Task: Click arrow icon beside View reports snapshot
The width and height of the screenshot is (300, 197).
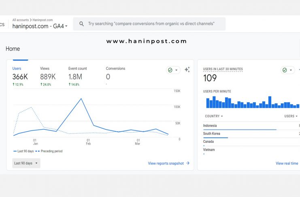Action: pos(188,163)
